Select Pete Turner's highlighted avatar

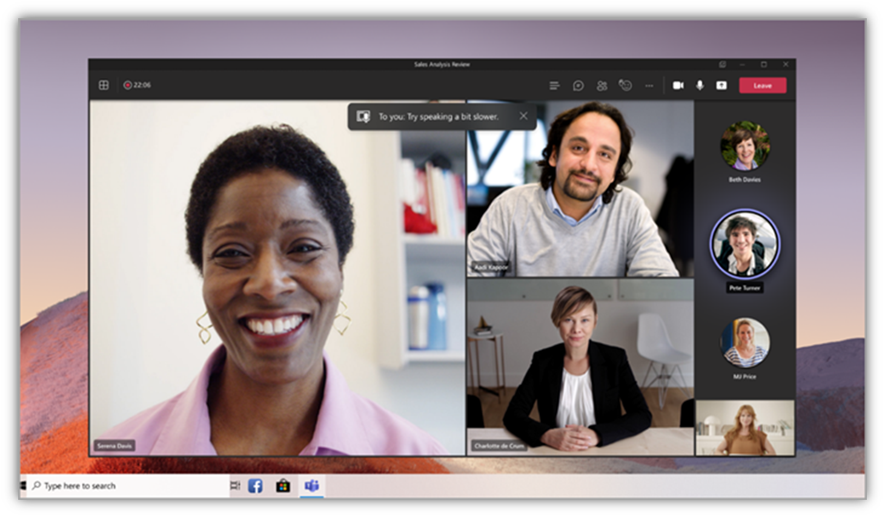click(746, 242)
